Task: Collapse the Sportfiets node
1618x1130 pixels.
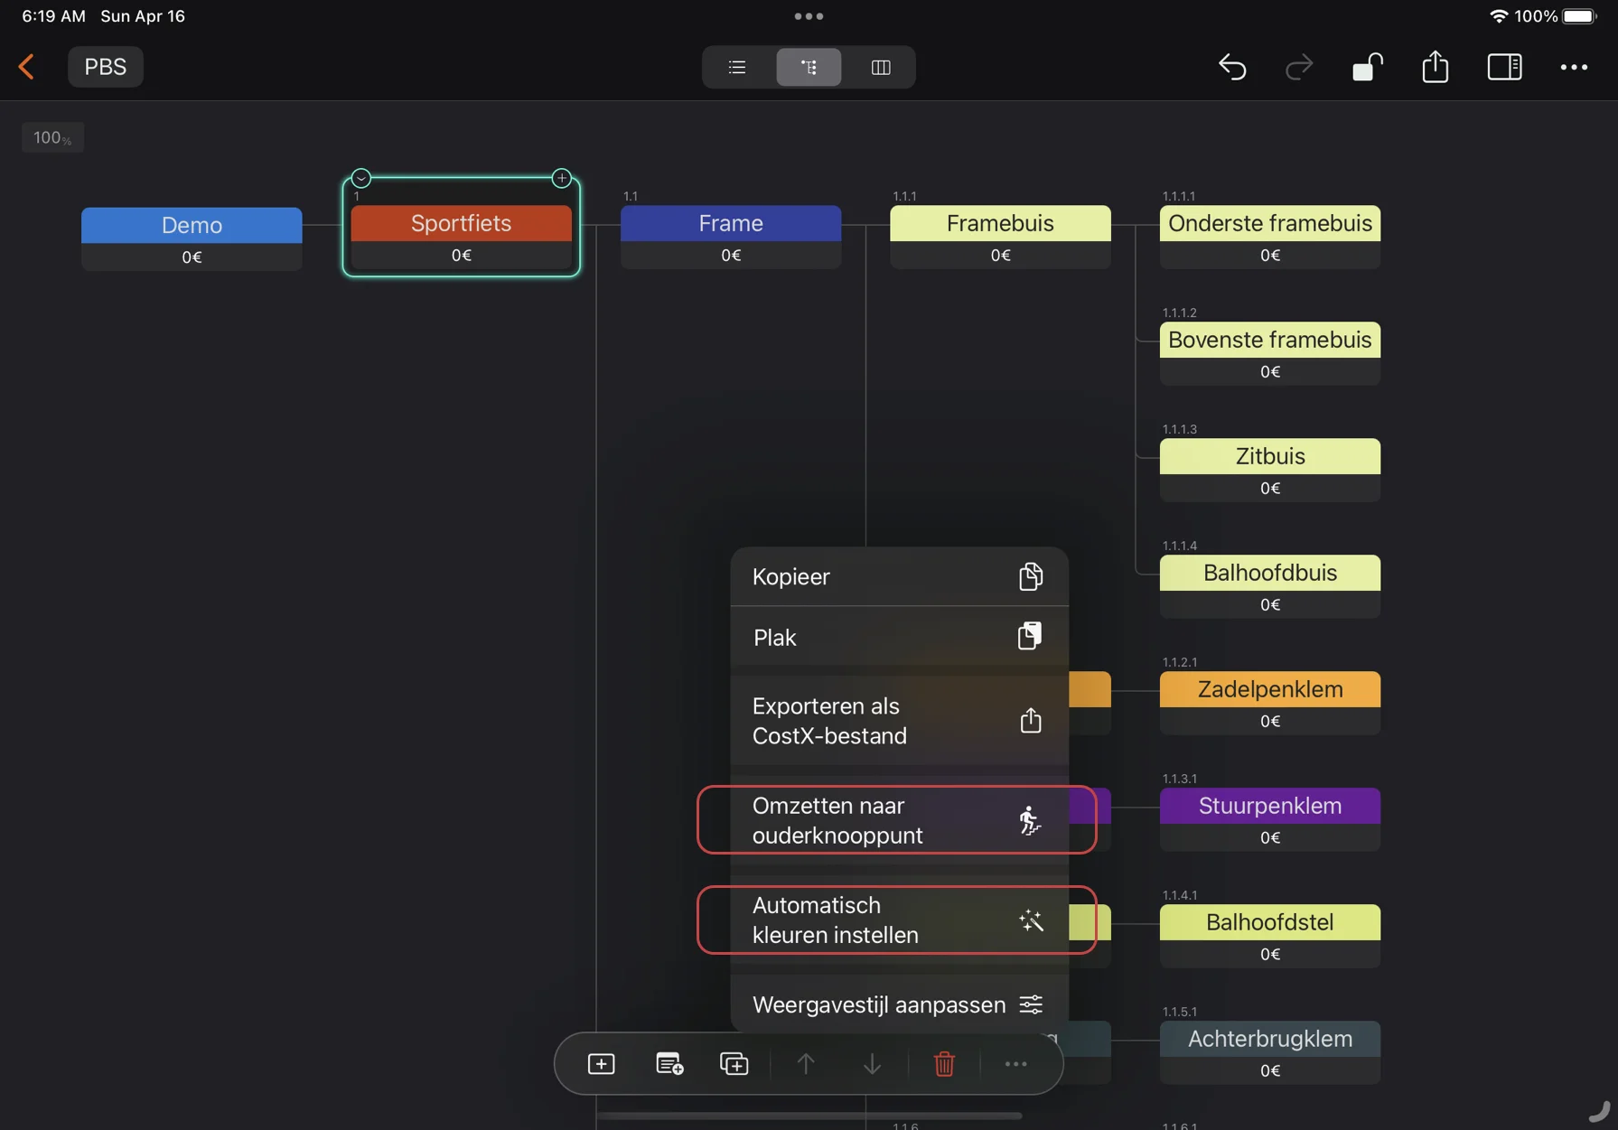Action: [361, 178]
